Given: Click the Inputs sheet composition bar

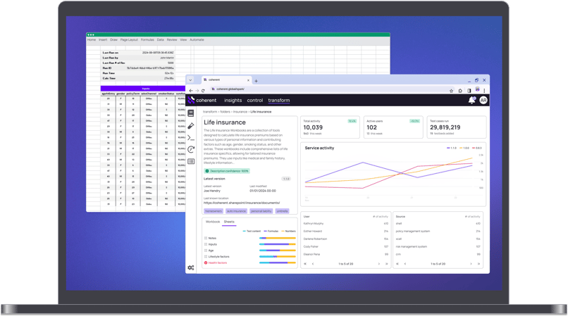Looking at the screenshot, I should pos(278,244).
